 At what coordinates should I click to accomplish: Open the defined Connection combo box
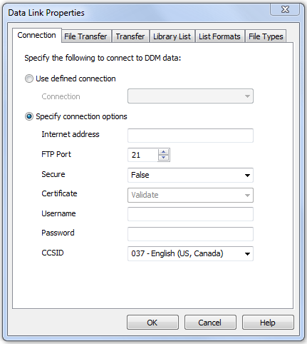point(190,96)
